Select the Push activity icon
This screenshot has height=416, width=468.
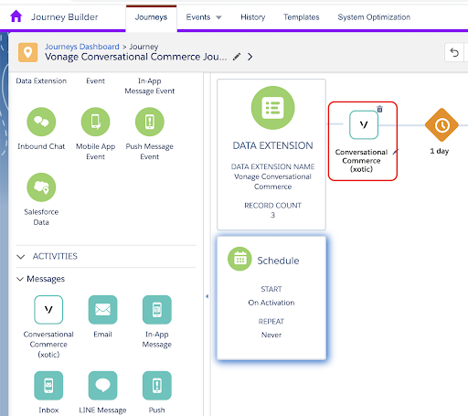point(157,386)
